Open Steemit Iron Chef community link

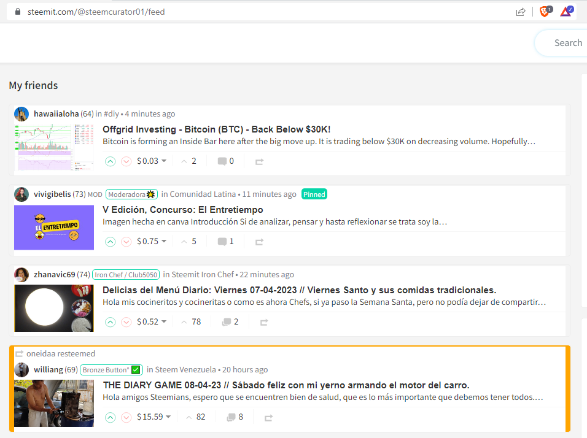click(203, 275)
